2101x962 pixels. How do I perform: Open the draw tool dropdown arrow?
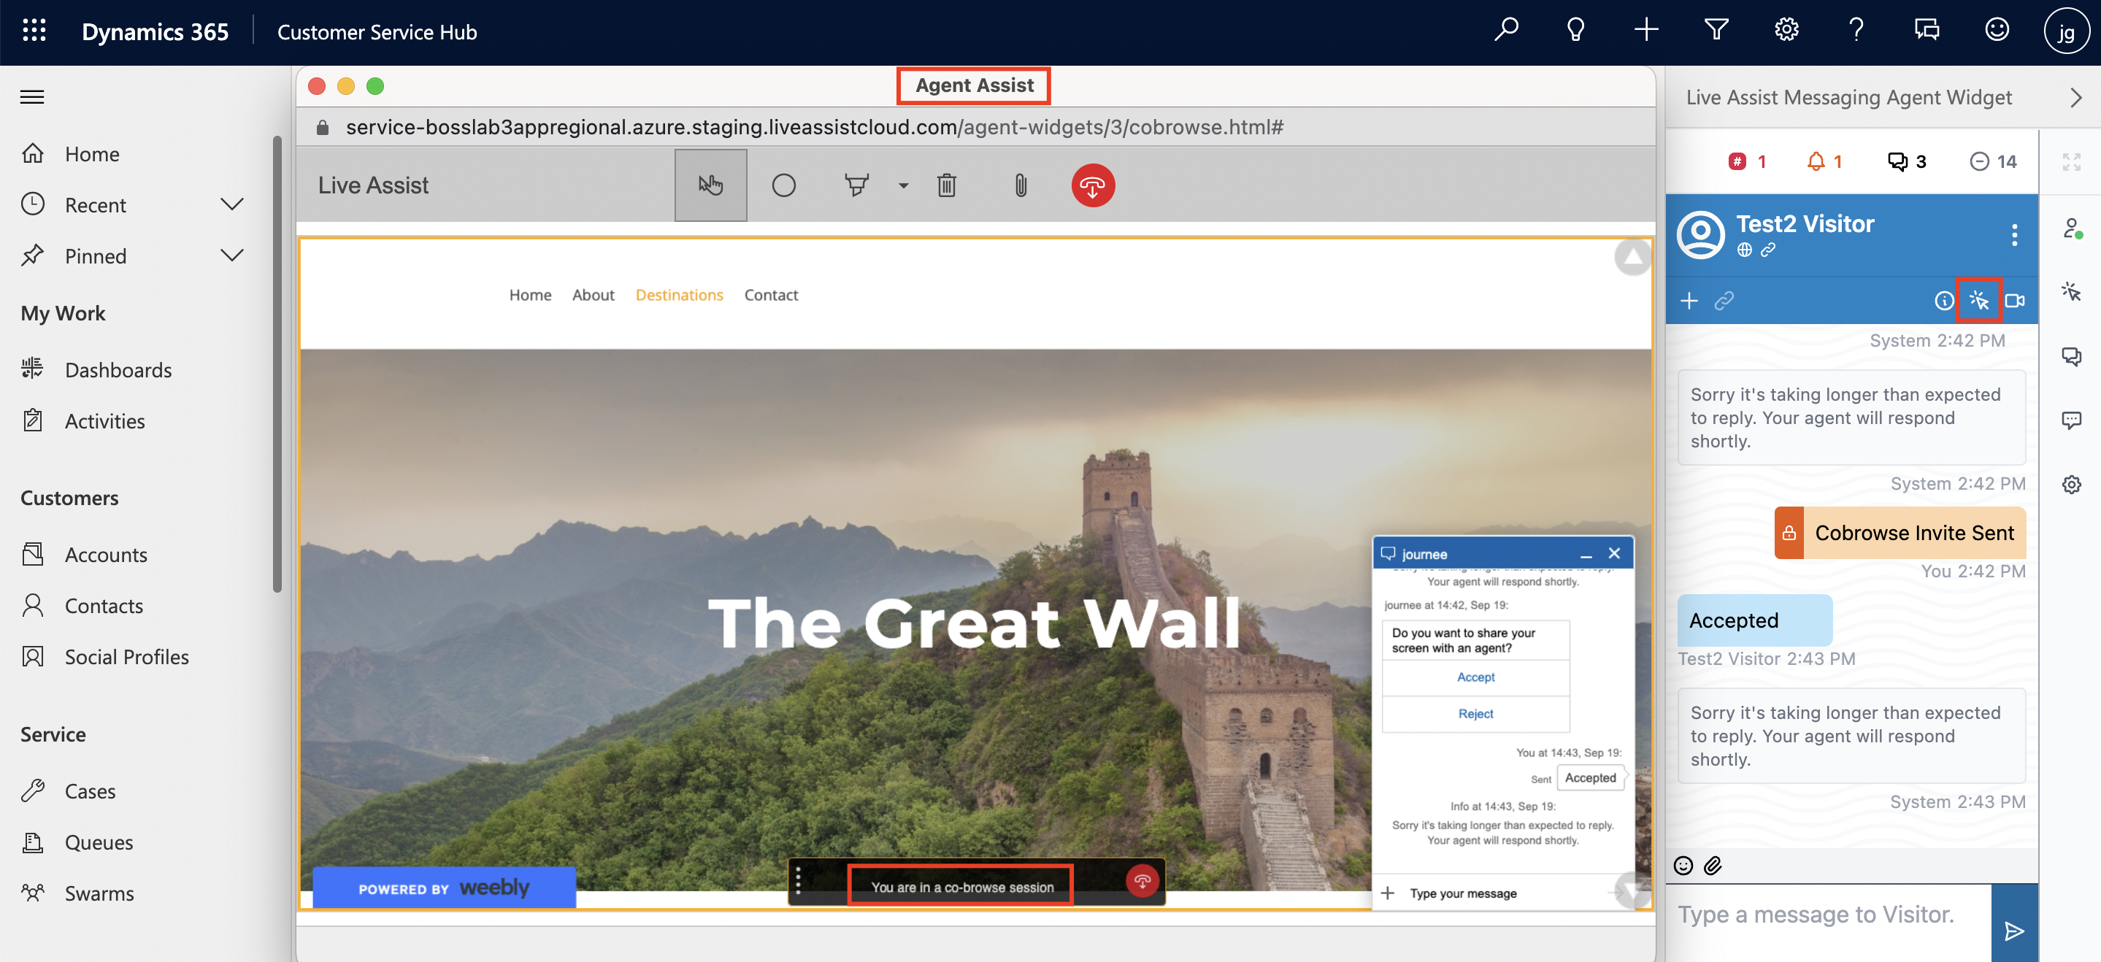pos(904,186)
